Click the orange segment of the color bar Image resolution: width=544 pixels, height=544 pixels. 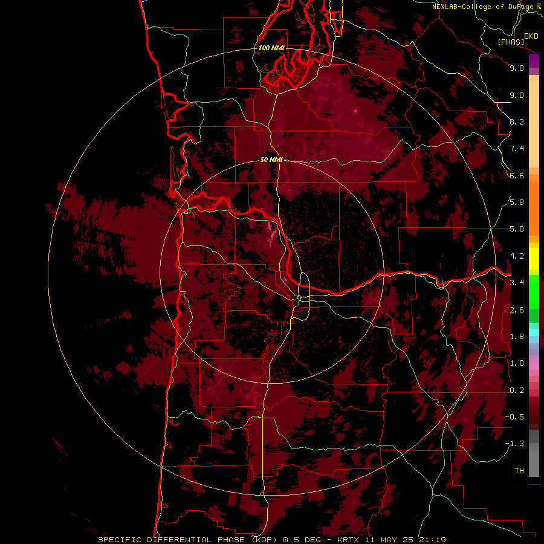tap(534, 208)
